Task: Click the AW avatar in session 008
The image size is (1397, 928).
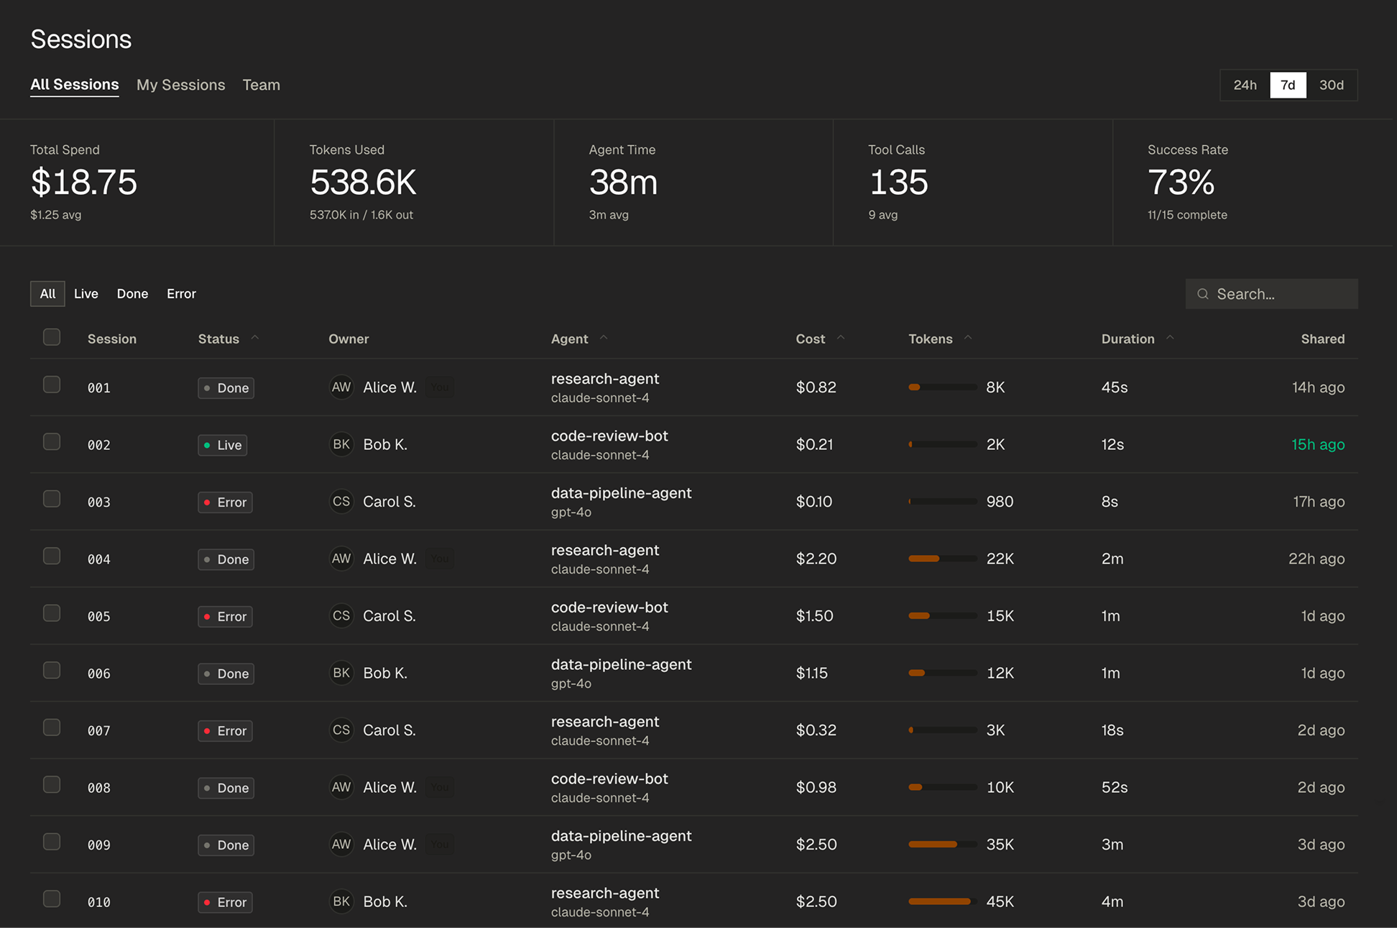Action: pos(341,787)
